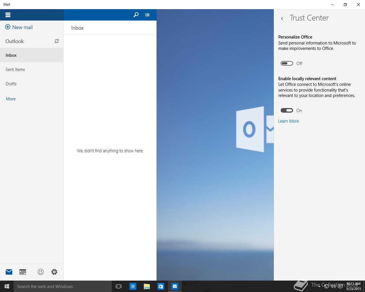Open the selection mode list icon

147,15
